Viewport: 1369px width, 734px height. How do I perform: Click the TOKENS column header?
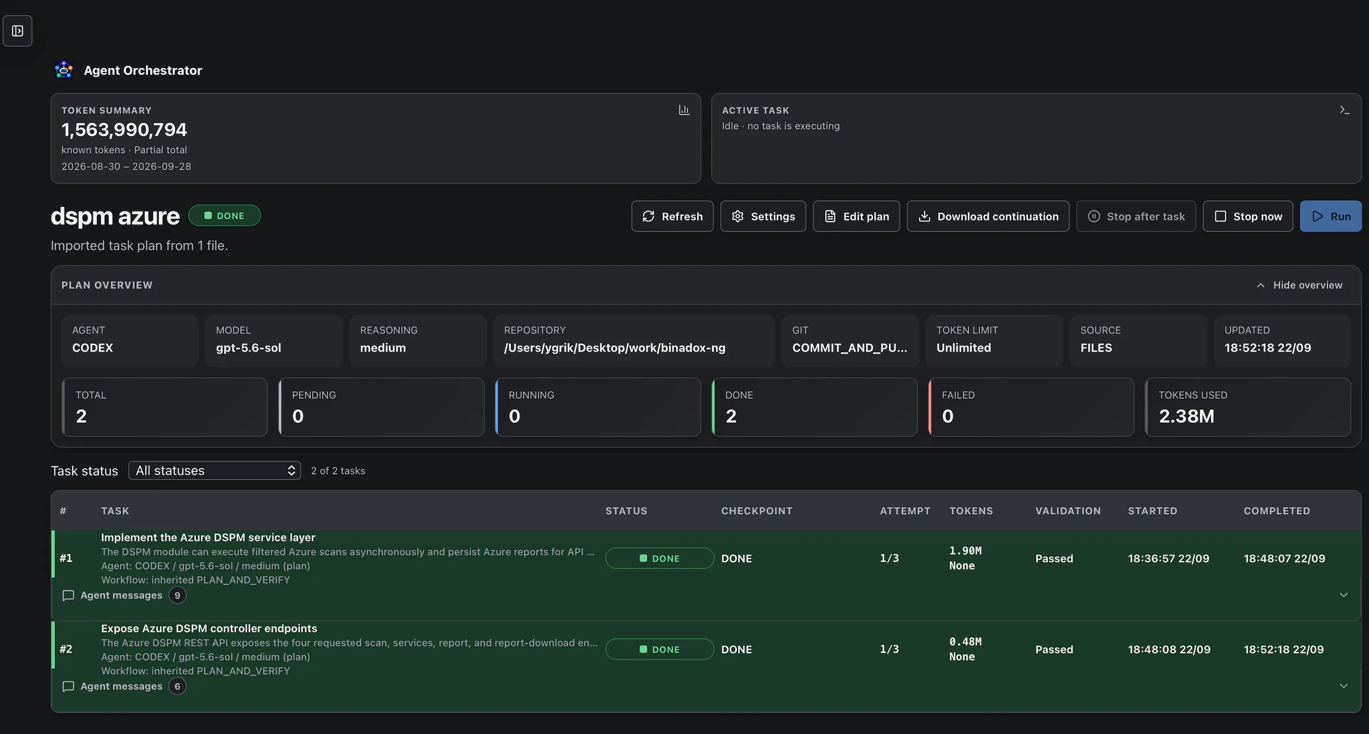971,511
